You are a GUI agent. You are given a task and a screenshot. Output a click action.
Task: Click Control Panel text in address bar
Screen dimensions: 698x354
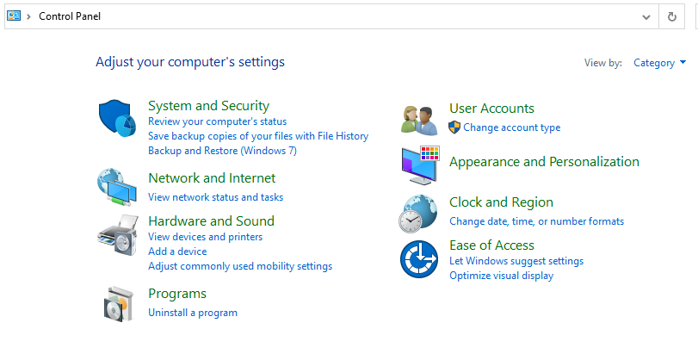(x=70, y=16)
